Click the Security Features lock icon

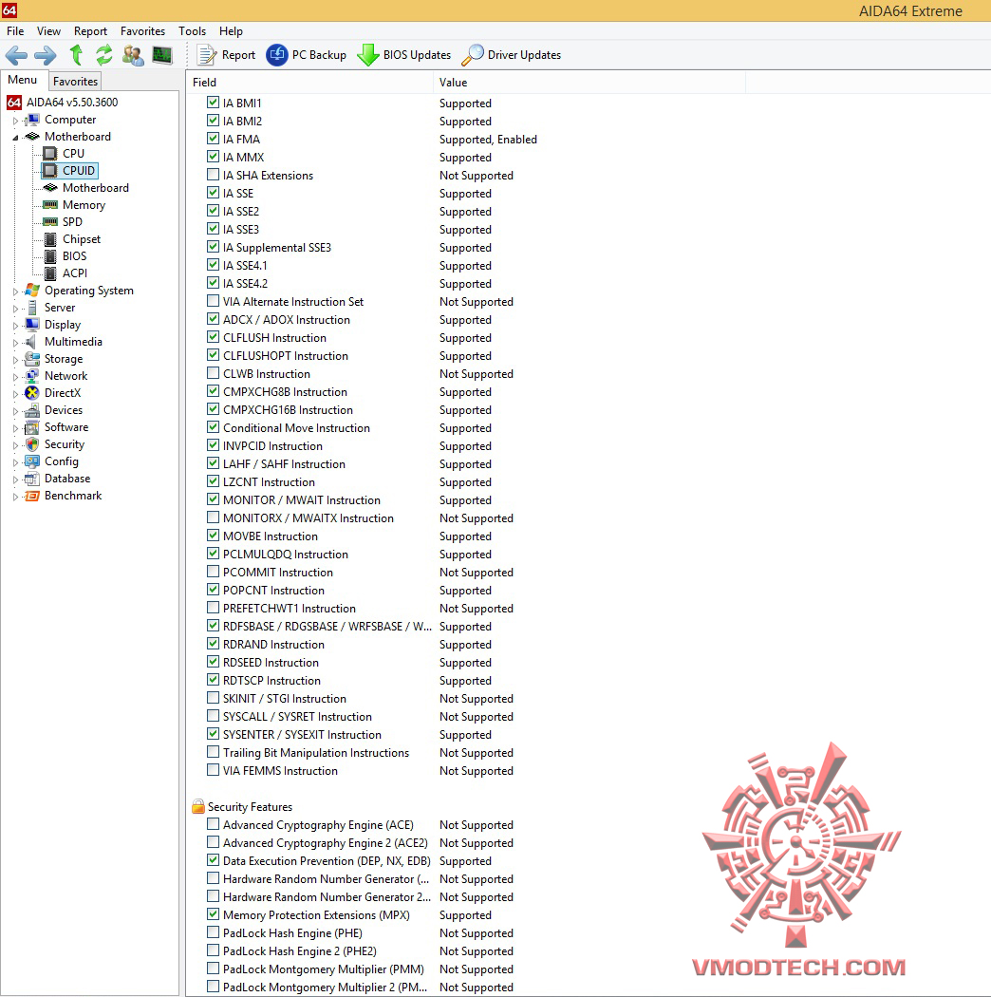[x=198, y=807]
